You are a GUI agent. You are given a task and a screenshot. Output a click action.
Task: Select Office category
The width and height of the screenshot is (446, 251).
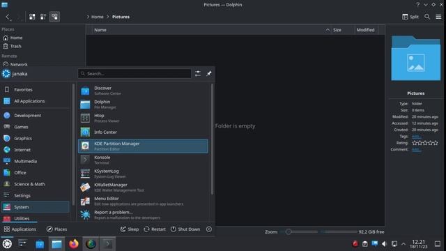point(36,172)
